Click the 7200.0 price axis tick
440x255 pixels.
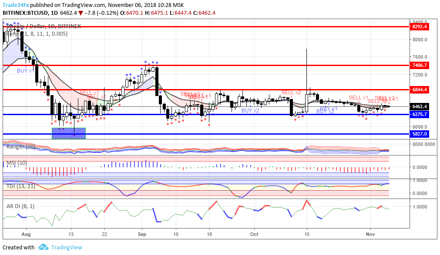(420, 75)
